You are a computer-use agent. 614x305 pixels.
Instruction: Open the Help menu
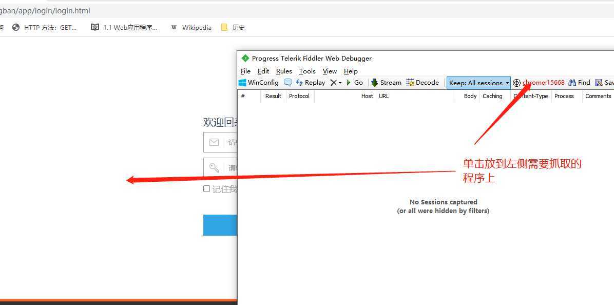[x=351, y=71]
